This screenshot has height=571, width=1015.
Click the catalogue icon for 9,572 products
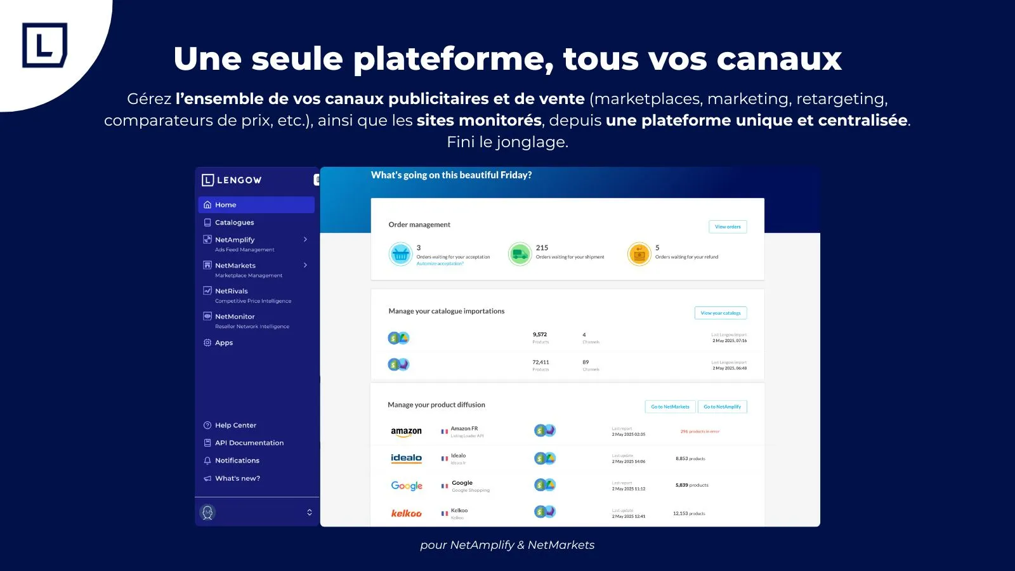398,338
